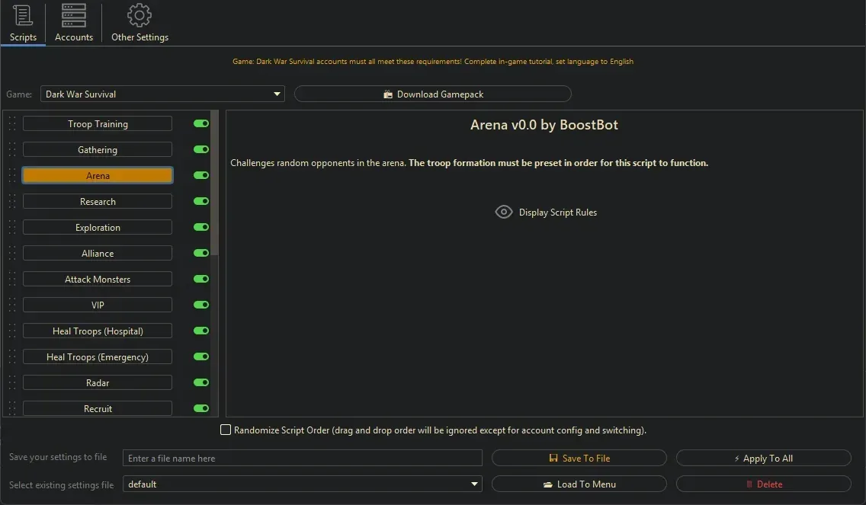This screenshot has width=866, height=505.
Task: Grab the drag handle next to Exploration
Action: [12, 228]
